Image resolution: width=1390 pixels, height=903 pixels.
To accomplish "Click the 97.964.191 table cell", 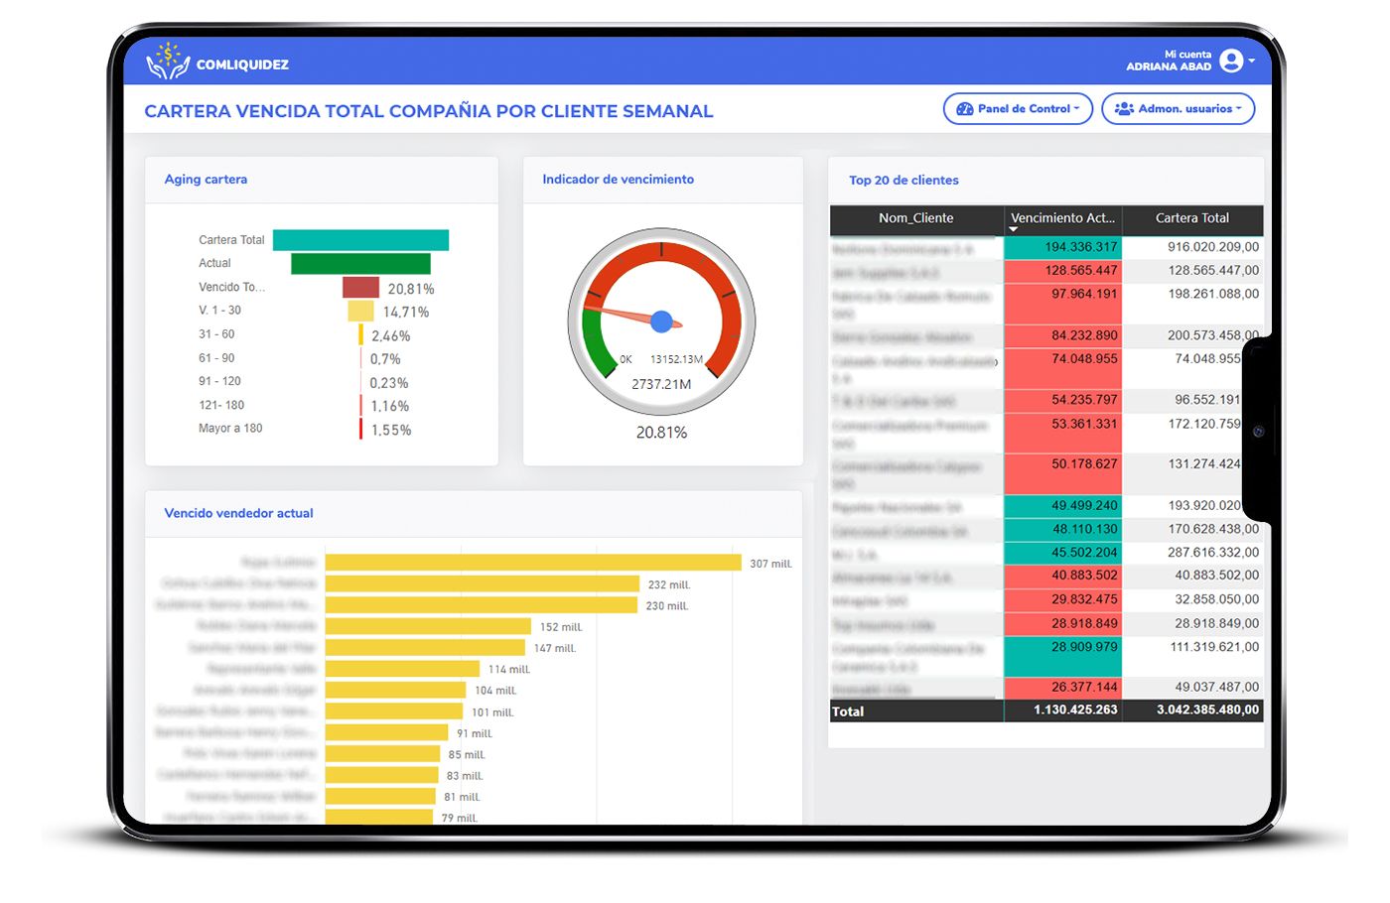I will 1063,304.
